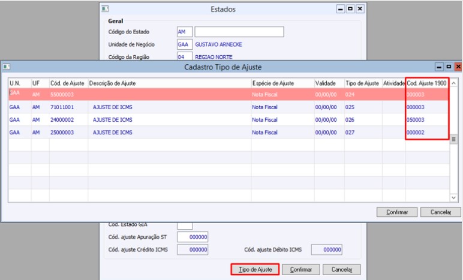Click the Código do Estado AM field
463x280 pixels.
[185, 32]
